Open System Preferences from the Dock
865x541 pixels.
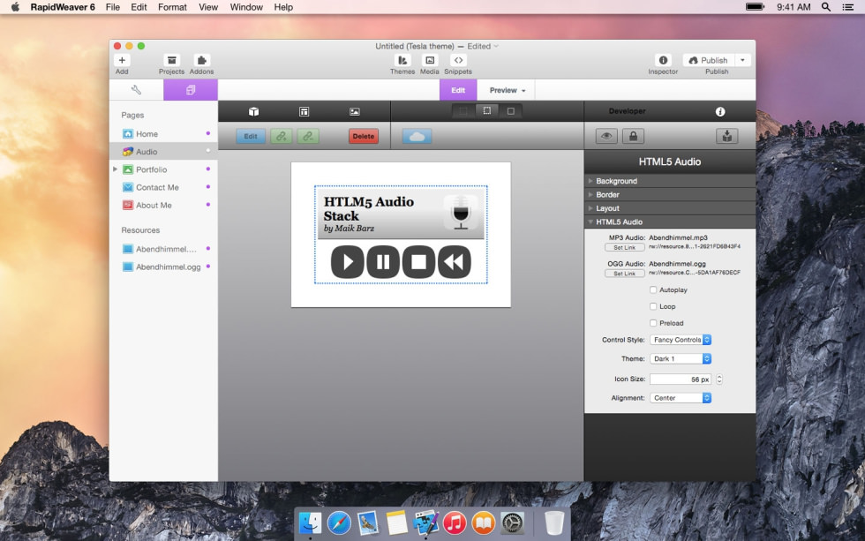pyautogui.click(x=512, y=522)
